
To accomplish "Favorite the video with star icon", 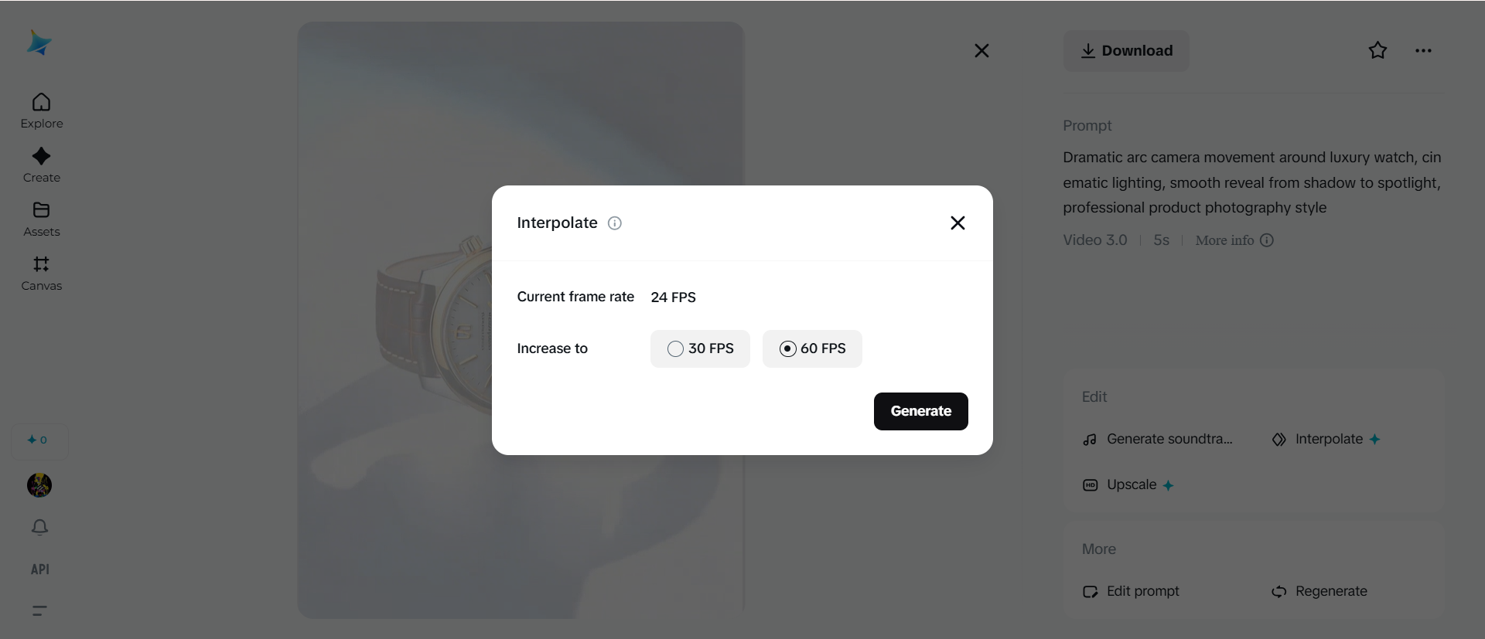I will coord(1377,51).
